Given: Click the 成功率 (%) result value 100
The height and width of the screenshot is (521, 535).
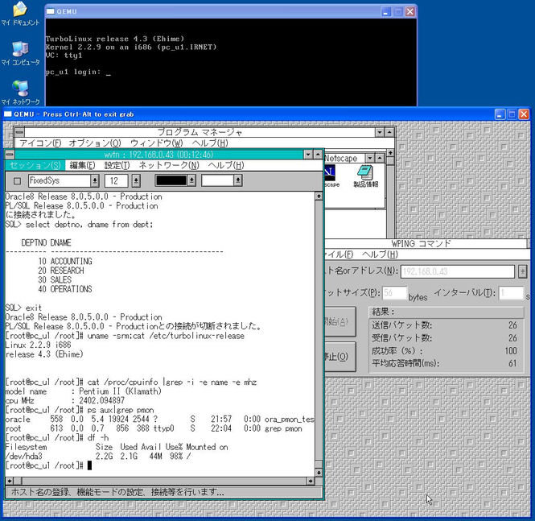Looking at the screenshot, I should [x=511, y=351].
